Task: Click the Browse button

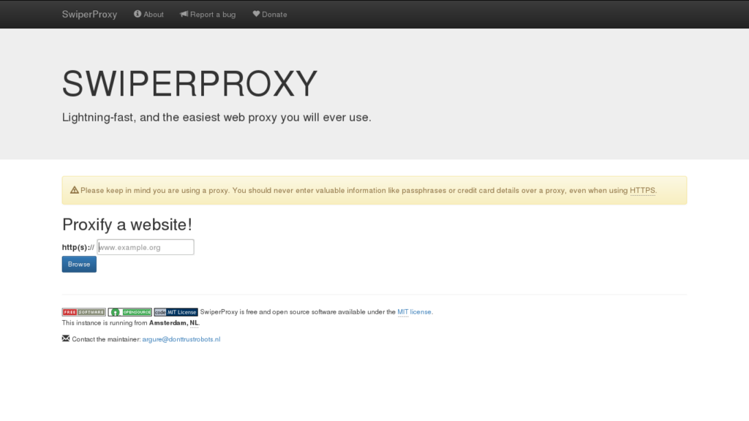Action: pyautogui.click(x=79, y=265)
